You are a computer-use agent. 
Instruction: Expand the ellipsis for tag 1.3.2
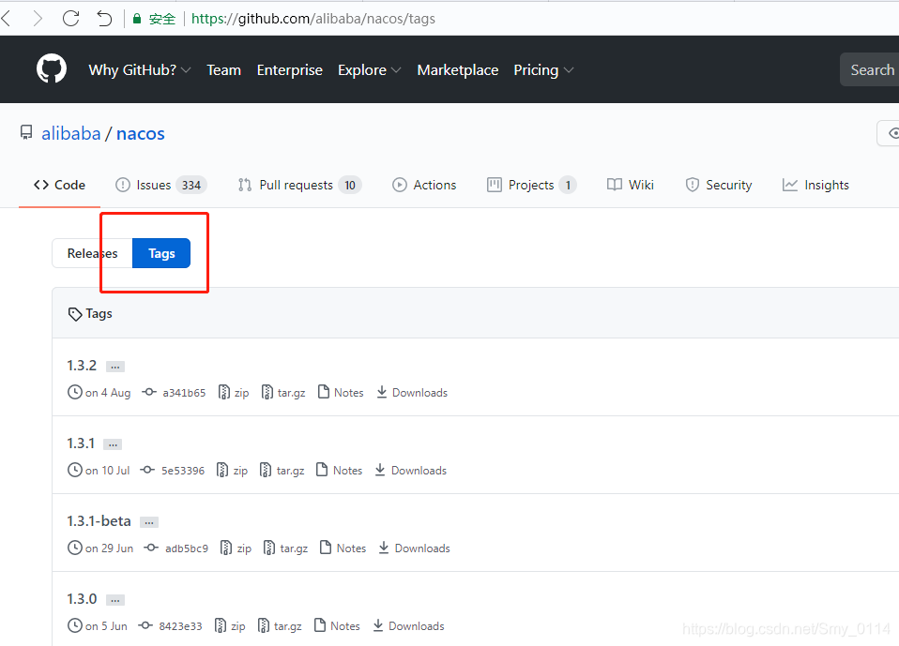pyautogui.click(x=115, y=367)
